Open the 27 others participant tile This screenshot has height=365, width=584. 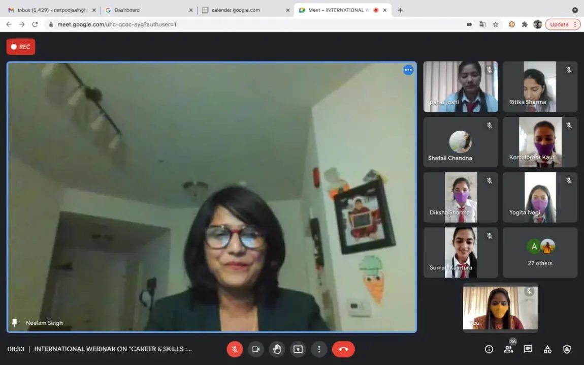(540, 253)
